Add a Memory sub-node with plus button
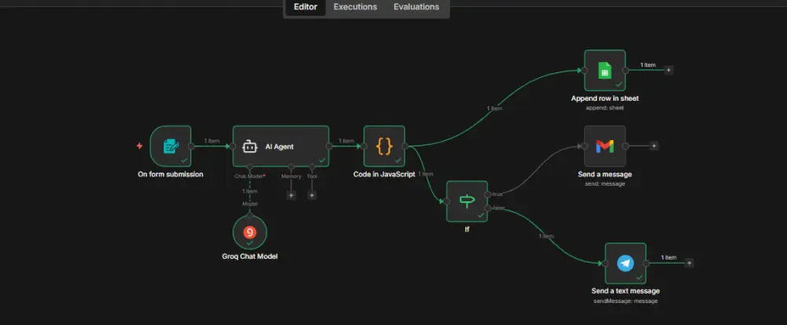Image resolution: width=787 pixels, height=325 pixels. (291, 195)
